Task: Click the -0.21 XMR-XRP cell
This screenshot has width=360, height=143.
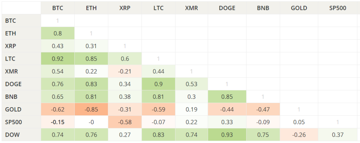Action: pyautogui.click(x=125, y=71)
